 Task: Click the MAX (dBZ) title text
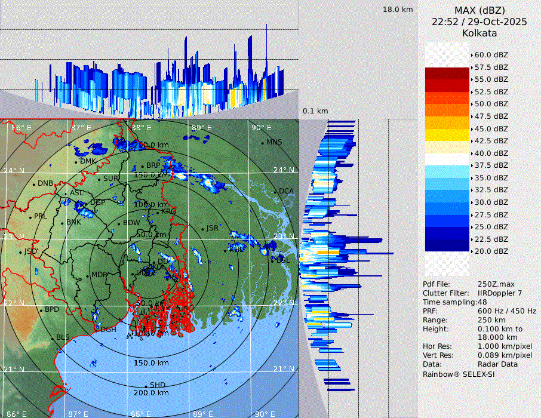pos(479,10)
